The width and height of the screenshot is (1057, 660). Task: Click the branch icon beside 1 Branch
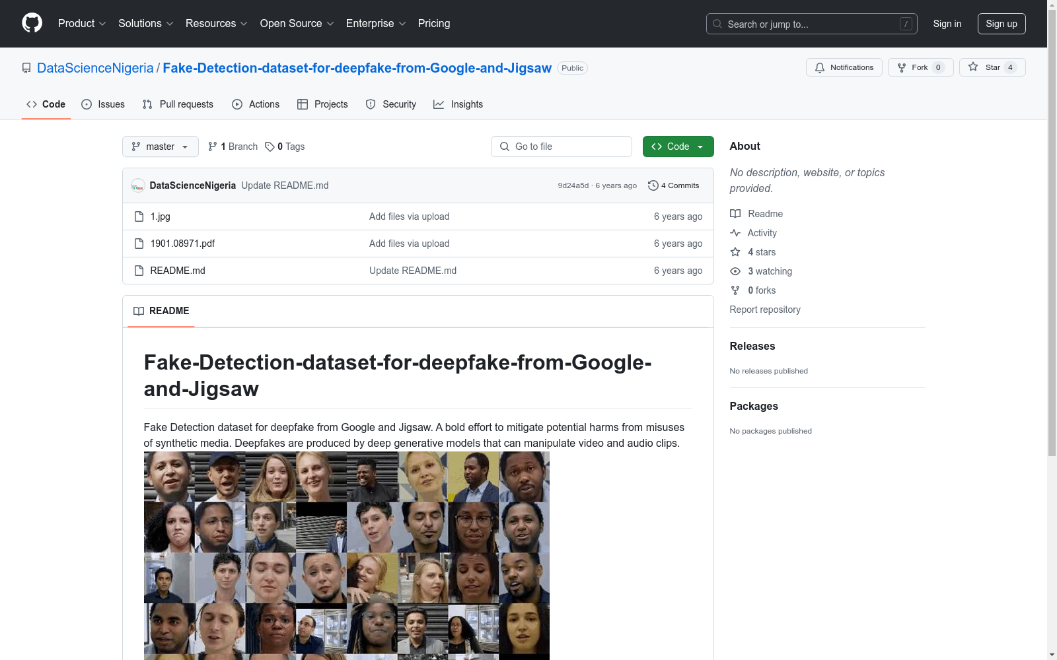click(x=213, y=147)
